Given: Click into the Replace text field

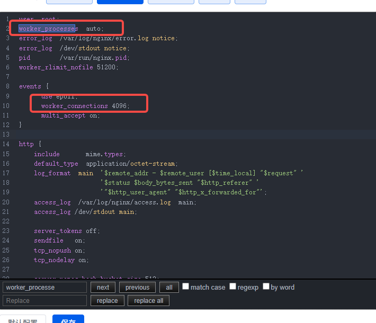Looking at the screenshot, I should click(x=44, y=301).
